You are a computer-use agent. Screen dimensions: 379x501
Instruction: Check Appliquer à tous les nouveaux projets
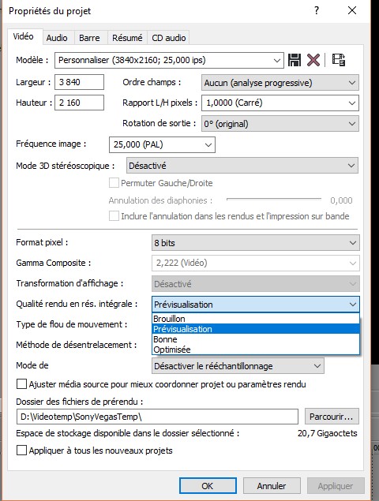click(21, 451)
